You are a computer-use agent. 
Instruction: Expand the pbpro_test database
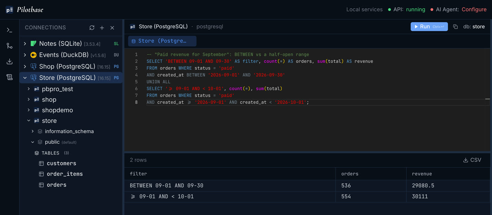(x=29, y=89)
